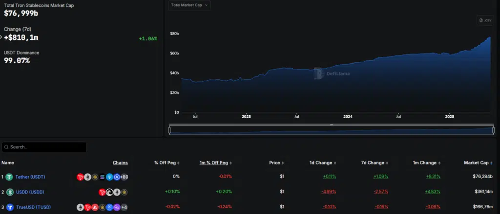Viewport: 500px width, 214px height.
Task: Click the 99.07% USDT dominance value
Action: [x=17, y=61]
